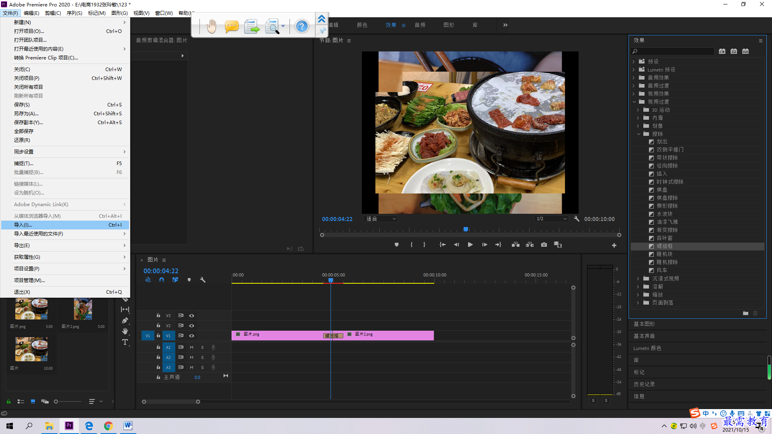Switch to 颜色 workspace tab
This screenshot has height=434, width=772.
[x=362, y=25]
